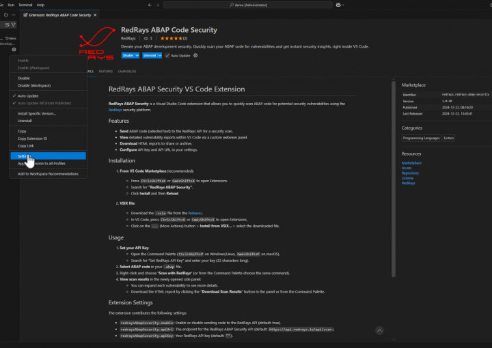The height and width of the screenshot is (348, 492).
Task: Switch to the CHANGELOG tab
Action: tap(127, 72)
